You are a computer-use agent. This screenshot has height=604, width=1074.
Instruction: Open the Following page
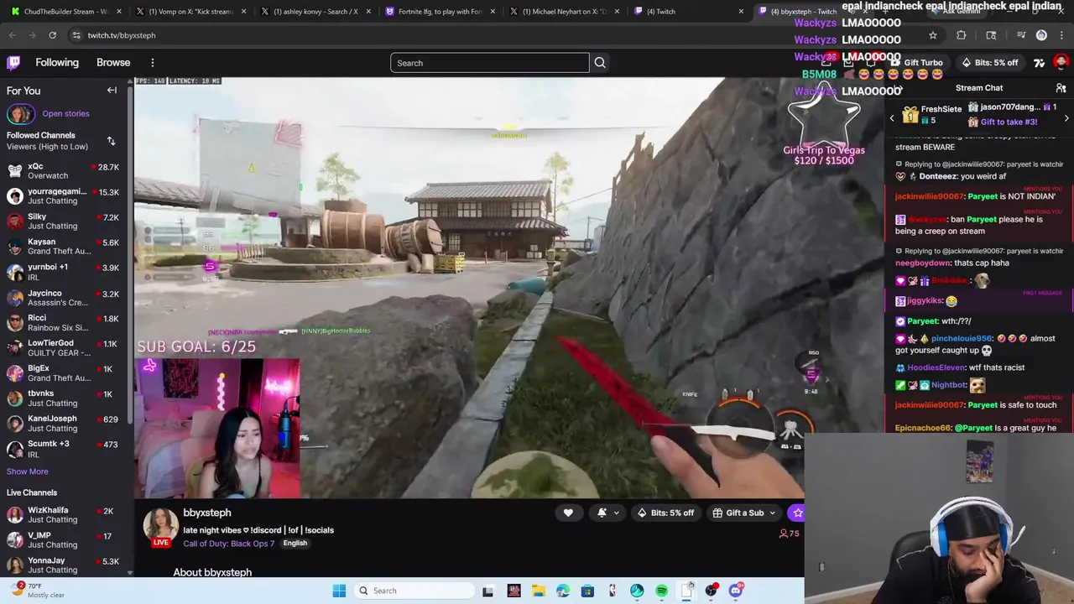(x=57, y=63)
